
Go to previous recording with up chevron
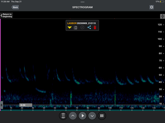click(73, 116)
